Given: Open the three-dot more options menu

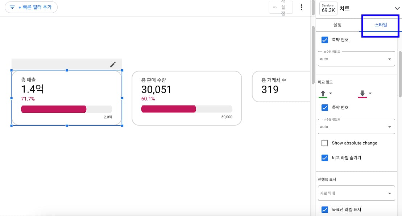Looking at the screenshot, I should [302, 7].
